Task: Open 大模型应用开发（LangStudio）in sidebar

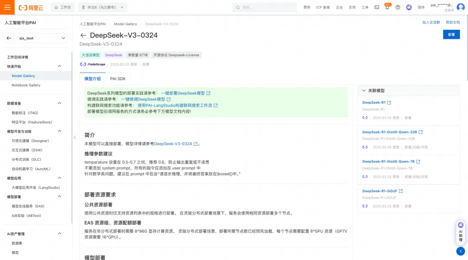Action: tap(36, 188)
